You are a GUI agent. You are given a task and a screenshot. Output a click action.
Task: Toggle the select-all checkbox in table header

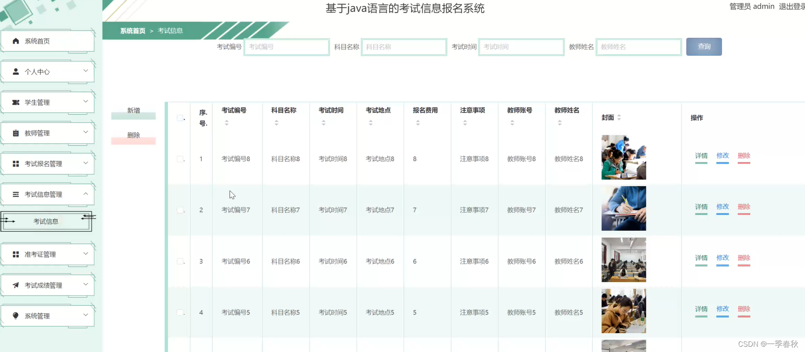click(180, 118)
